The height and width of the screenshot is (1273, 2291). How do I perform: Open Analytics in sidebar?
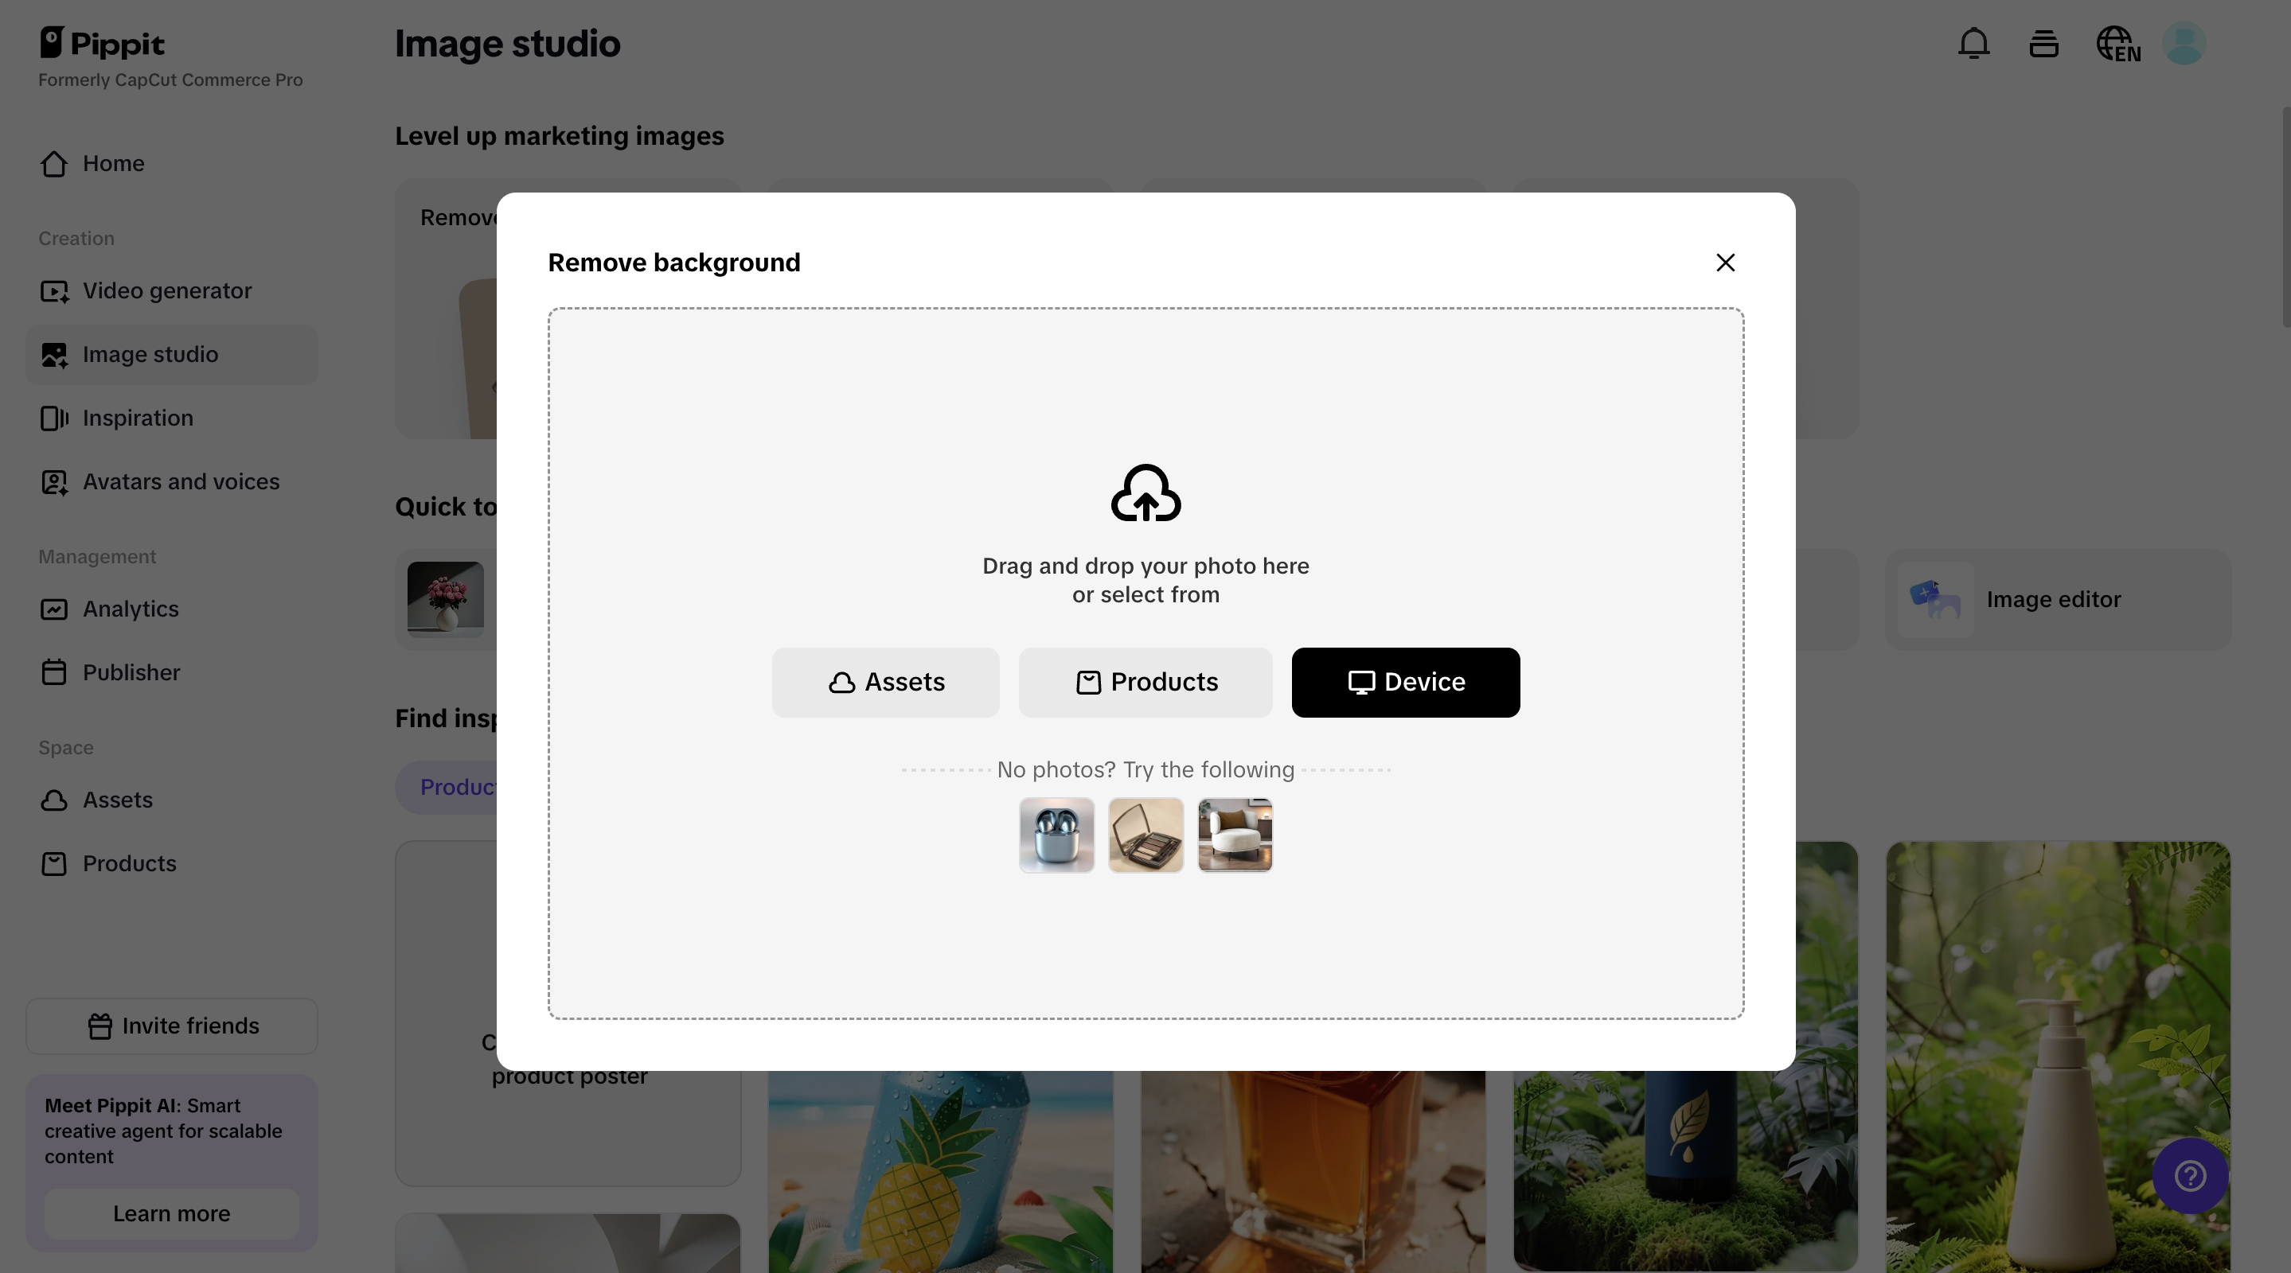[172, 609]
